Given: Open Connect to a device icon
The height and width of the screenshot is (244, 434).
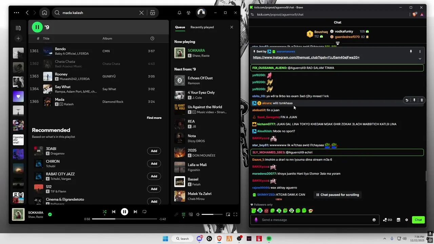Looking at the screenshot, I should [x=191, y=215].
